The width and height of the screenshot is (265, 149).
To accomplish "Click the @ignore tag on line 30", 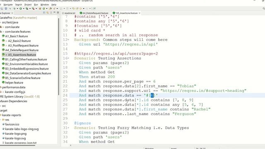I will pos(82,123).
